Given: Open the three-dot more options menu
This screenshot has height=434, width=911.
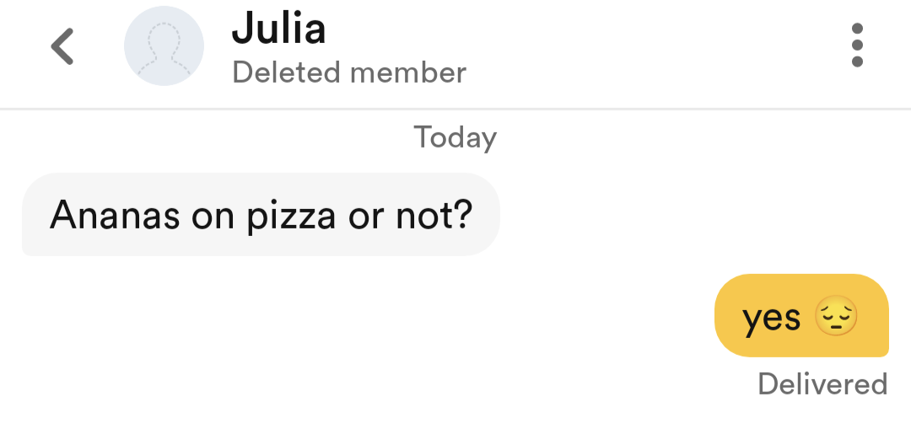Looking at the screenshot, I should pyautogui.click(x=857, y=46).
